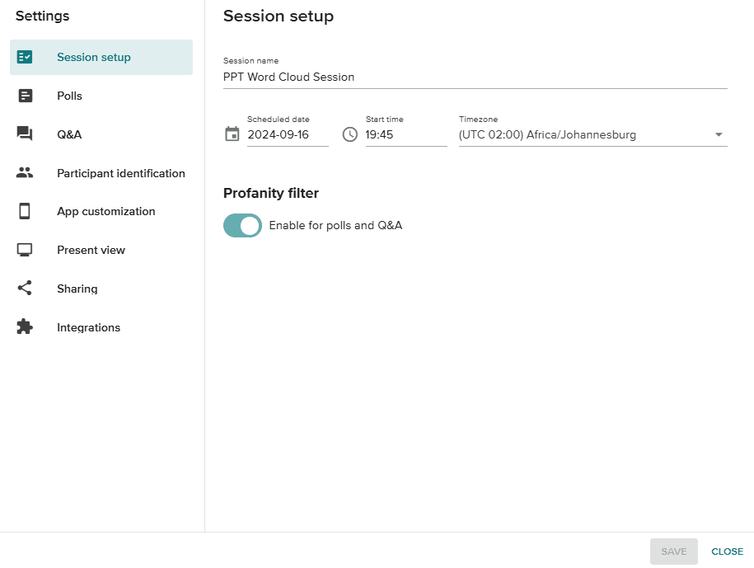This screenshot has width=754, height=568.
Task: Click the Q&A chat bubbles icon
Action: pyautogui.click(x=25, y=134)
